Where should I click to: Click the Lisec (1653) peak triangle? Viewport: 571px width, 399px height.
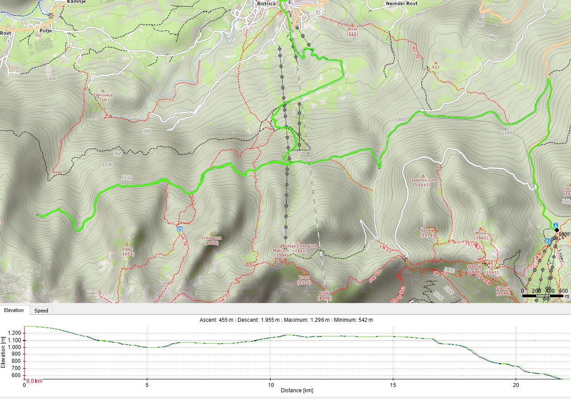click(x=127, y=244)
